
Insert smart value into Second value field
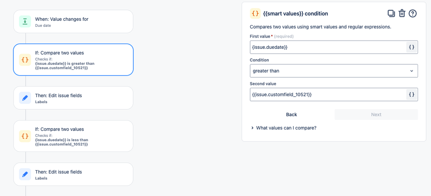[x=412, y=95]
